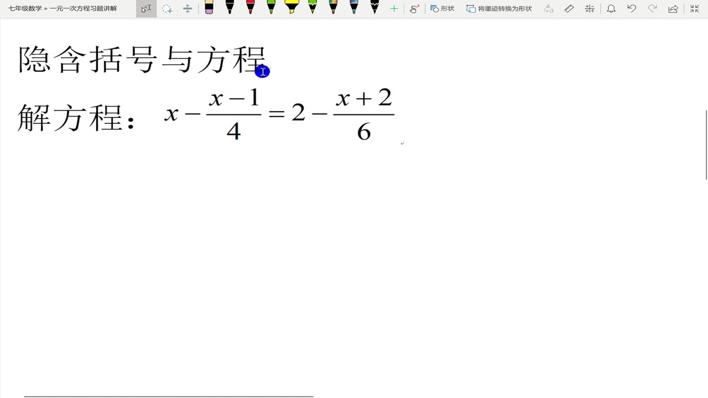Select the black pencil with jagged tip
Image resolution: width=708 pixels, height=398 pixels.
coord(374,7)
